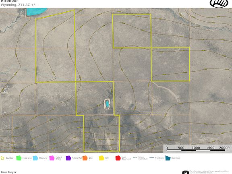232x174 pixels.
Task: Click the Wyoming 211 AC subtitle
Action: 19,5
